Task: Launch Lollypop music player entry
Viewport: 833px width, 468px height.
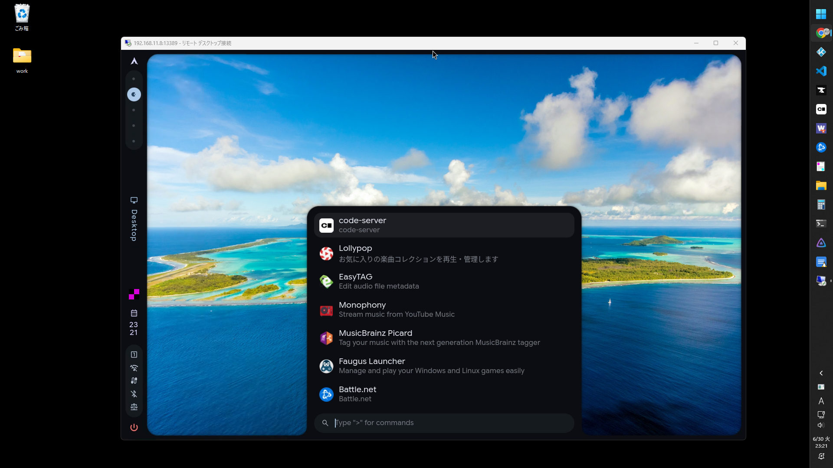Action: 444,253
